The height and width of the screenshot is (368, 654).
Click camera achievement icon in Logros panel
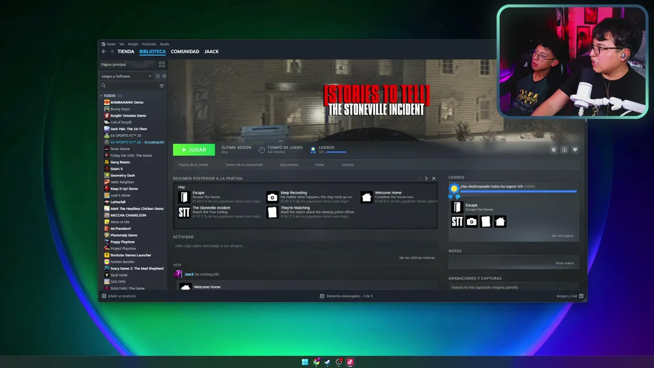(472, 221)
